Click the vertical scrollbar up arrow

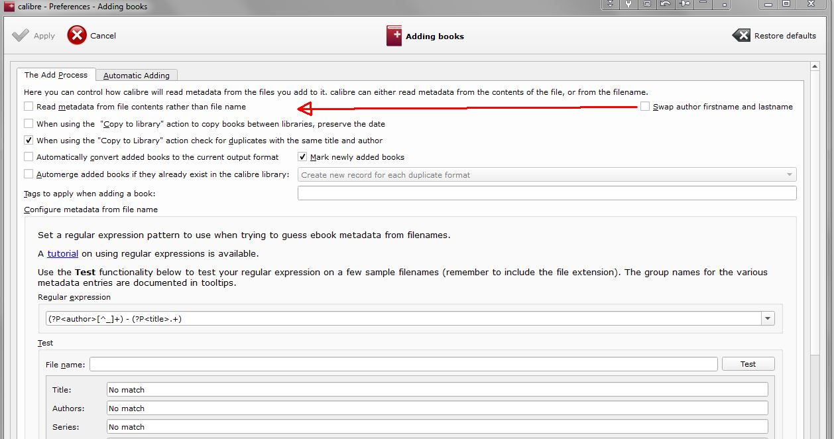[815, 67]
